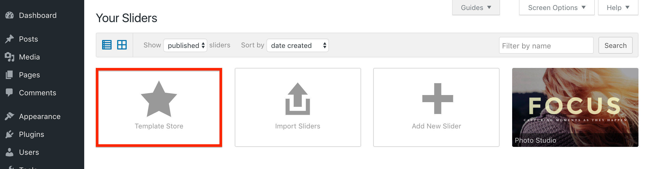This screenshot has height=169, width=649.
Task: Click the Posts pushpin icon
Action: click(9, 39)
